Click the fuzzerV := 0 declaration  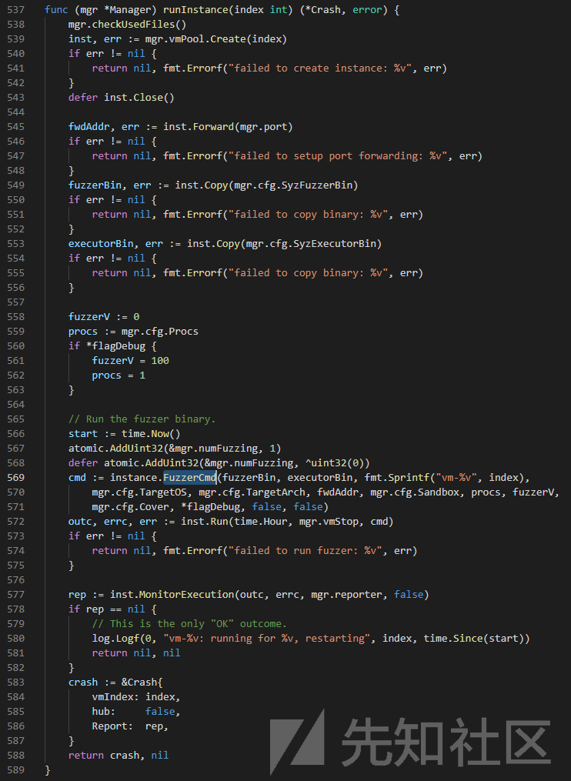pyautogui.click(x=104, y=316)
